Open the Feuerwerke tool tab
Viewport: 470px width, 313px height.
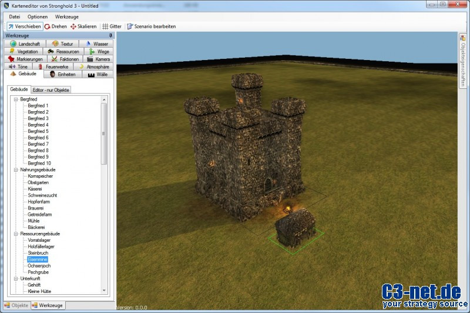[53, 66]
